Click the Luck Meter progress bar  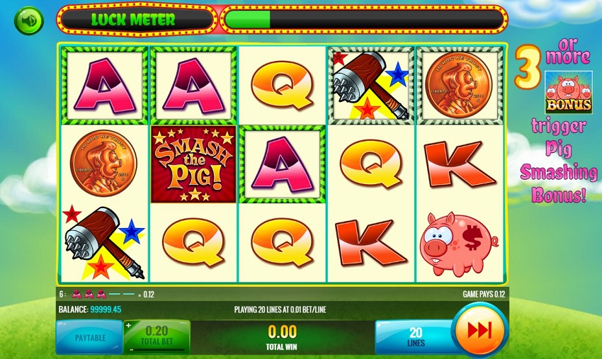click(363, 20)
